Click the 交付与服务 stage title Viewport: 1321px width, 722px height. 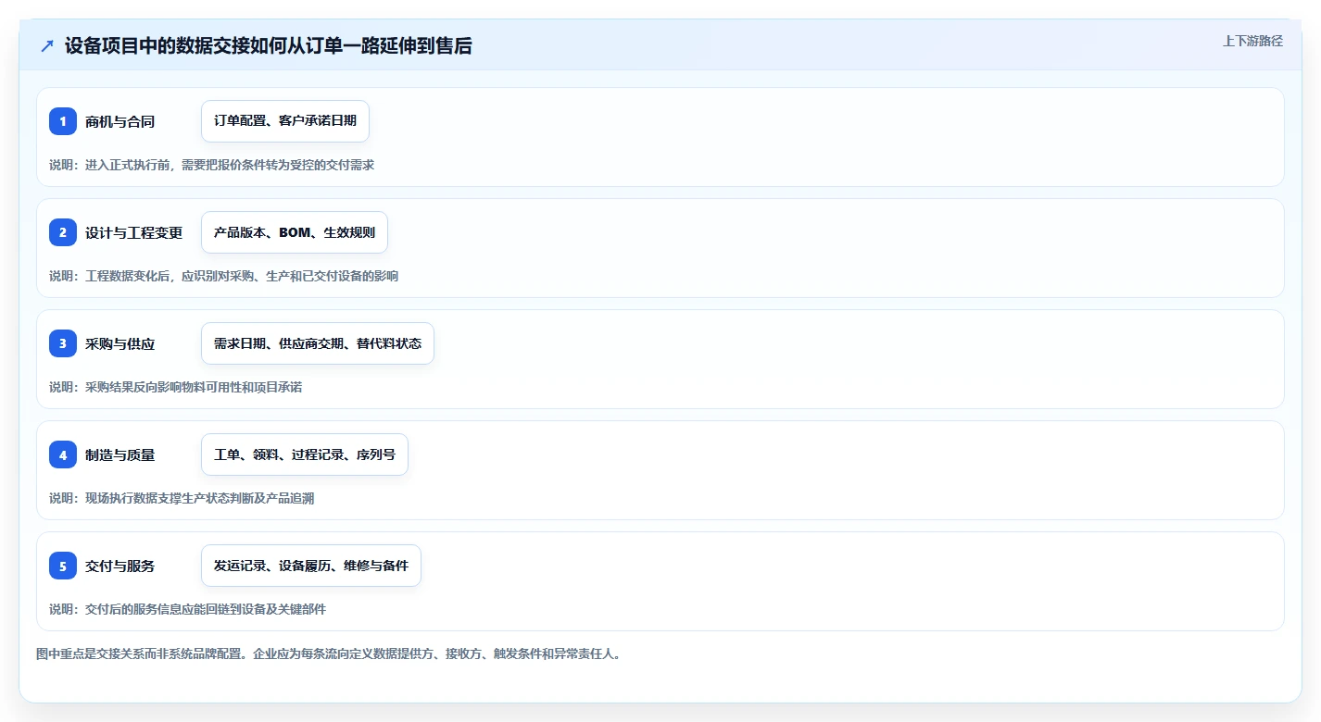(x=120, y=566)
